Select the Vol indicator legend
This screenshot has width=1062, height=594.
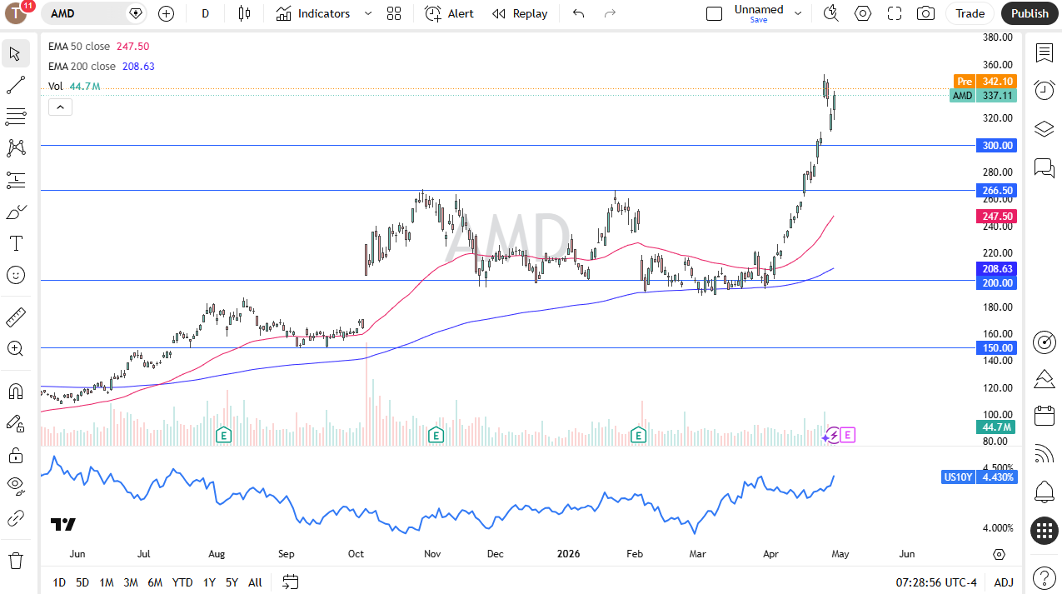(55, 86)
